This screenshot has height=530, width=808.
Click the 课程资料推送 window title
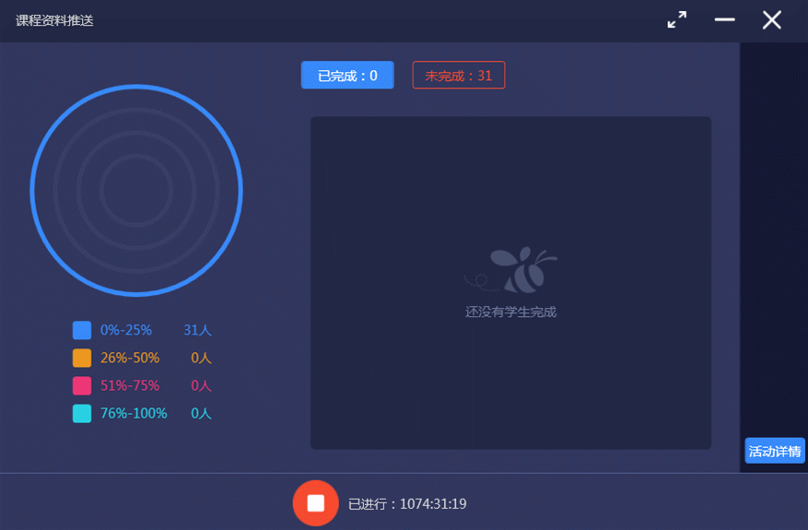[x=54, y=20]
